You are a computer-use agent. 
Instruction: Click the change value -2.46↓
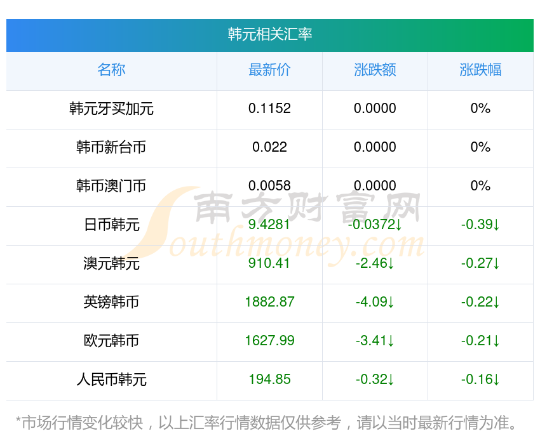pyautogui.click(x=375, y=263)
